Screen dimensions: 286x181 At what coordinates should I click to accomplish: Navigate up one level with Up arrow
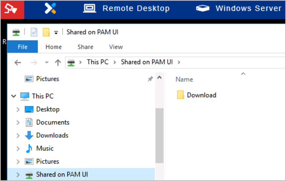(57, 62)
